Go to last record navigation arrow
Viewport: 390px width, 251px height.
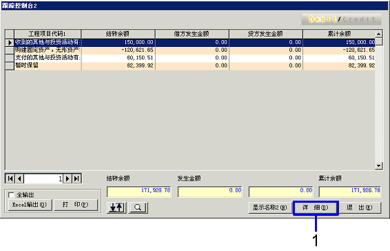coord(77,179)
